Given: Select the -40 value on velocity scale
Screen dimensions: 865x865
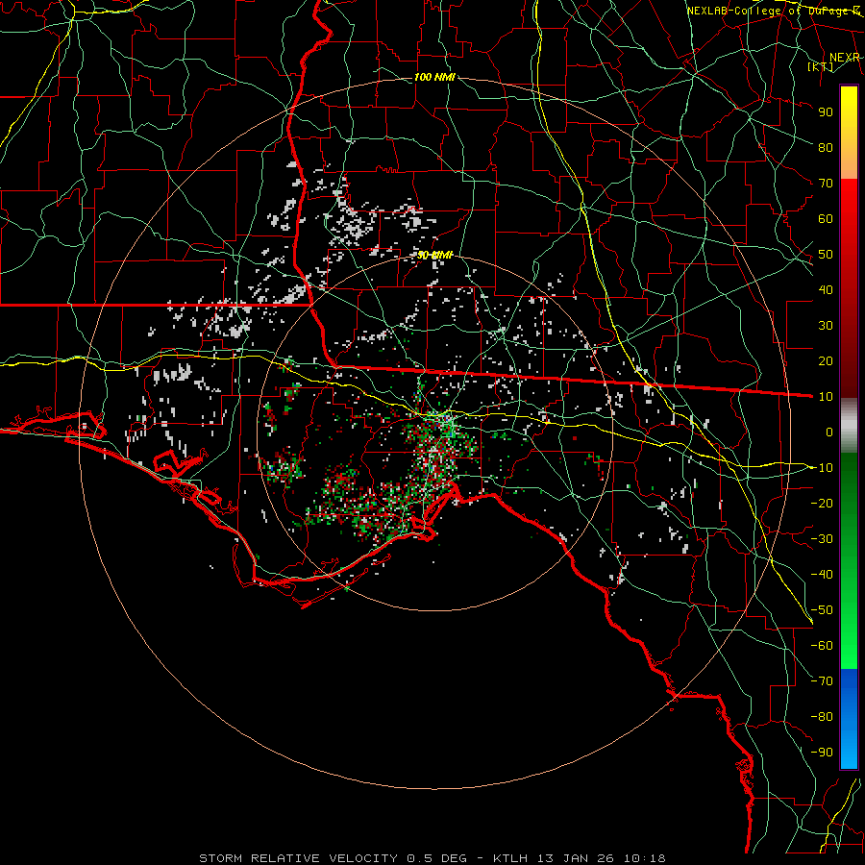Looking at the screenshot, I should (x=822, y=575).
